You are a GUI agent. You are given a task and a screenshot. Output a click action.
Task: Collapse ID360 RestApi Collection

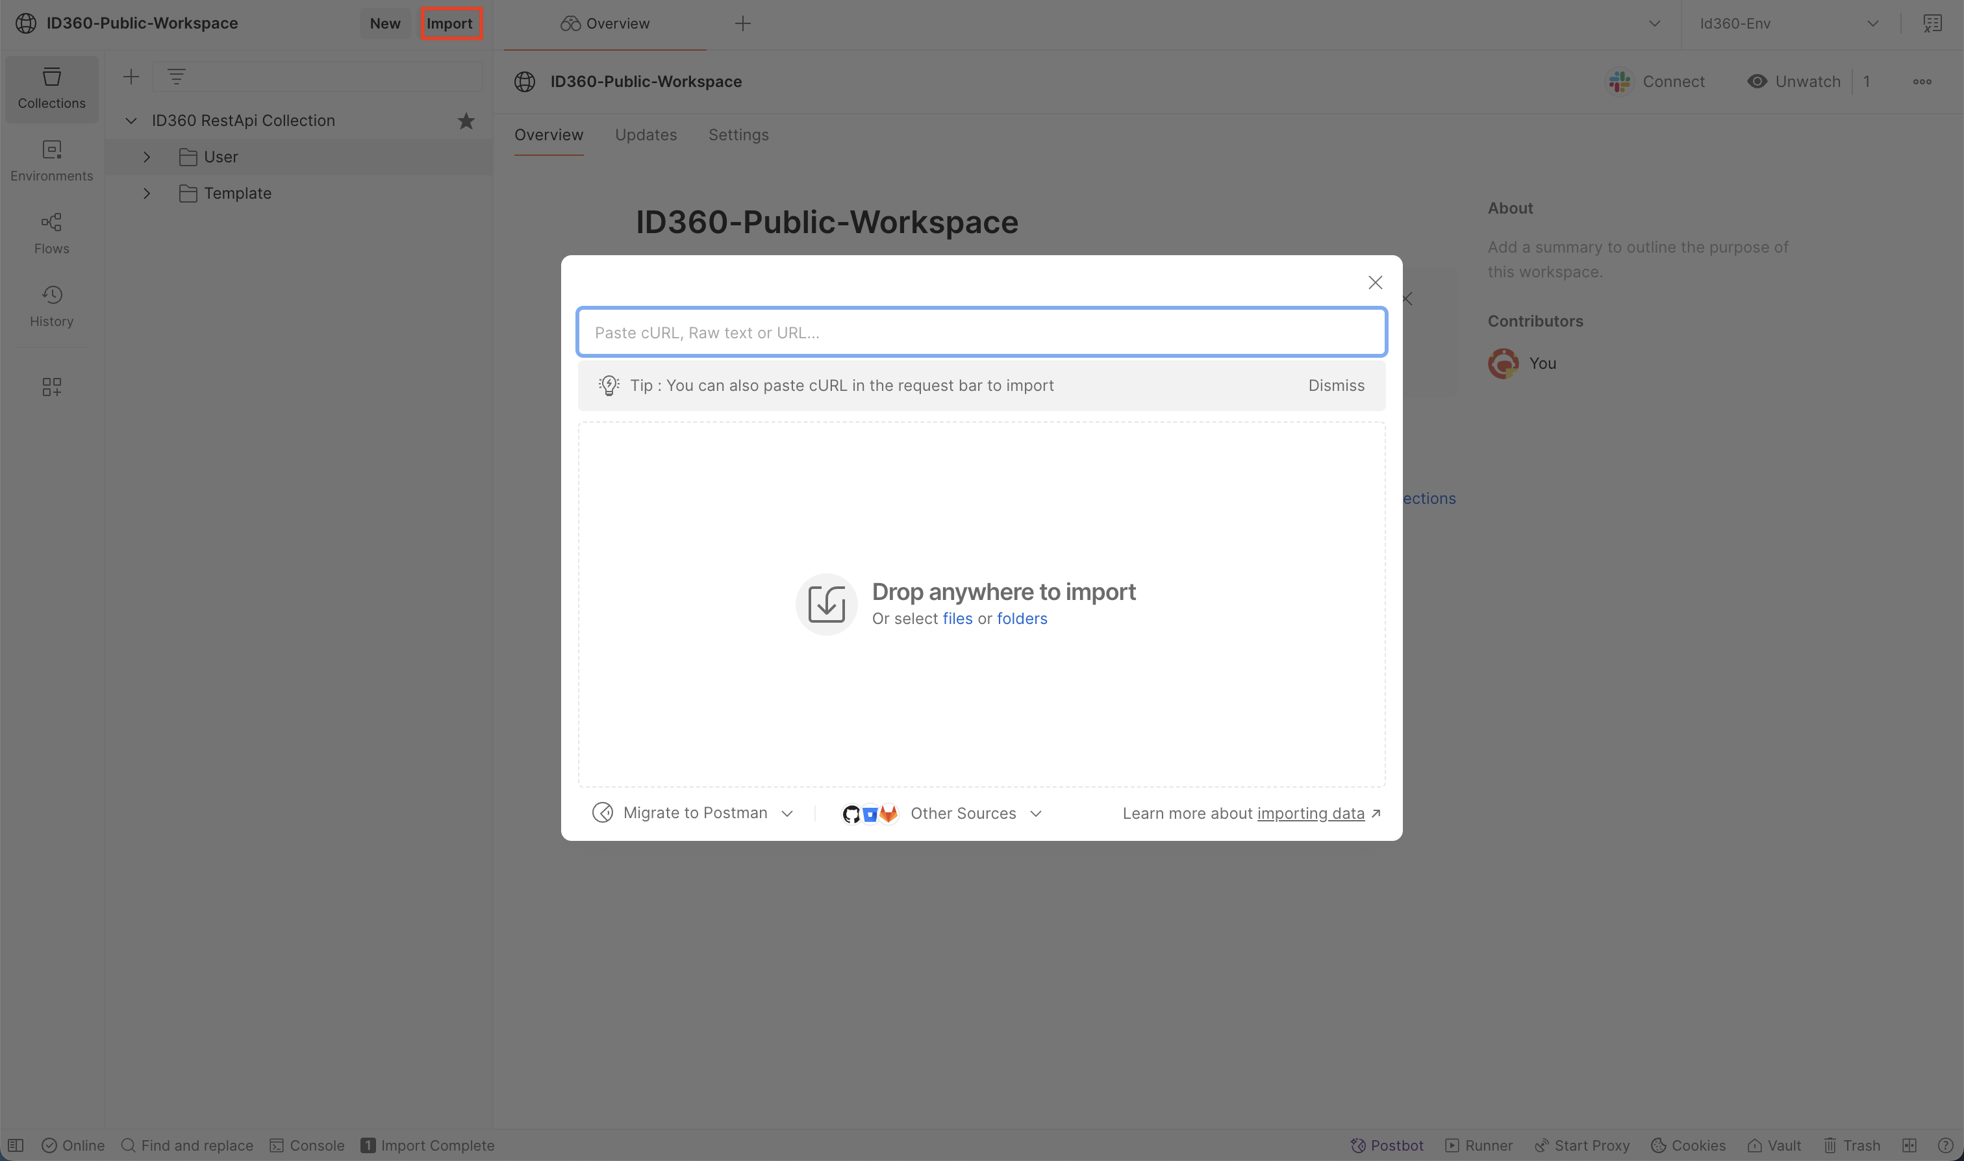(131, 121)
